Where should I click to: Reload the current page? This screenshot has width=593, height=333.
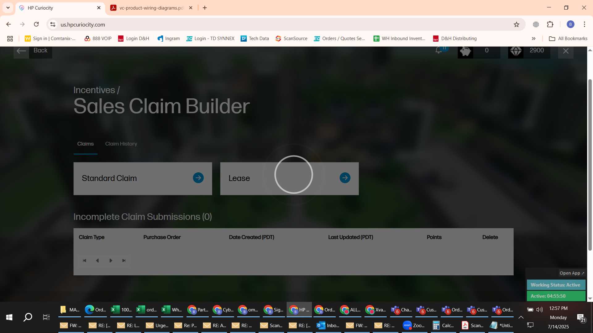(36, 24)
